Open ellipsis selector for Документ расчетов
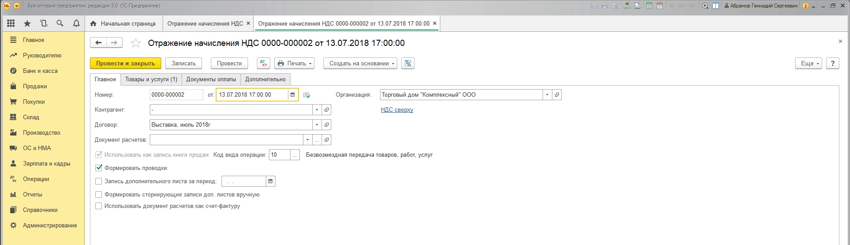Image resolution: width=850 pixels, height=245 pixels. coord(317,139)
